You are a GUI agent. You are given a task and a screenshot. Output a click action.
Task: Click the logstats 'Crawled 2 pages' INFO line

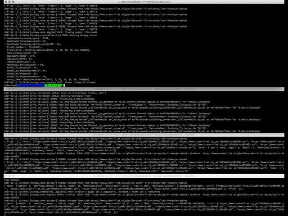82,192
